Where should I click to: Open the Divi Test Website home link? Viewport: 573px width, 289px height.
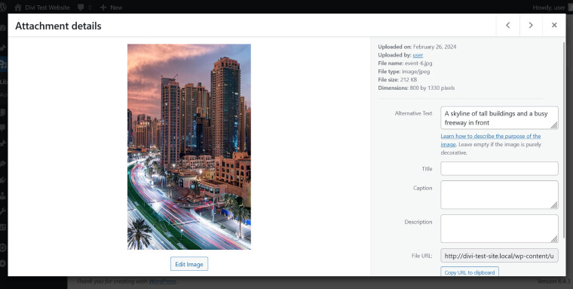click(x=42, y=8)
